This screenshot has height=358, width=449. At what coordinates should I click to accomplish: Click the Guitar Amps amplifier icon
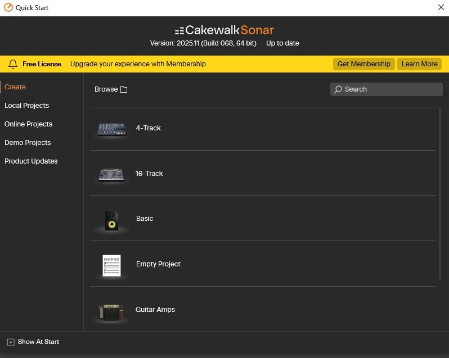(111, 311)
